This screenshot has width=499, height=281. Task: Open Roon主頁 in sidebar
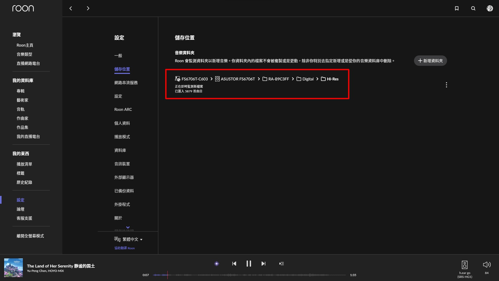point(25,45)
